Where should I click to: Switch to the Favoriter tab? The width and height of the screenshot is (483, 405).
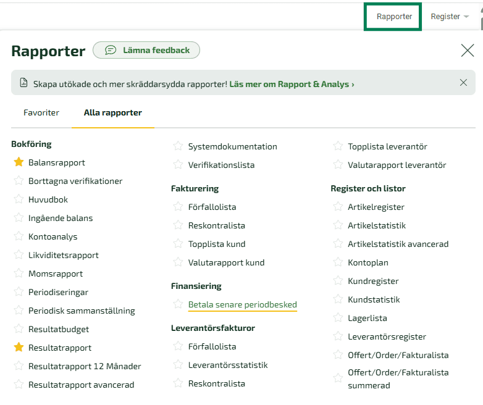tap(41, 113)
